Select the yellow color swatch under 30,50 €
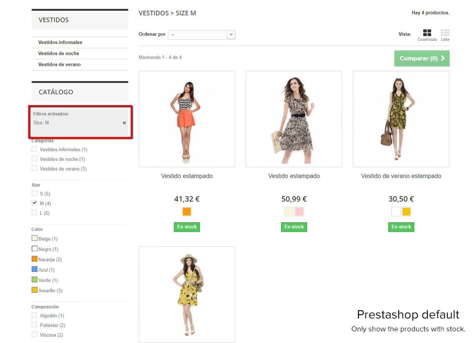The width and height of the screenshot is (476, 343). (406, 211)
